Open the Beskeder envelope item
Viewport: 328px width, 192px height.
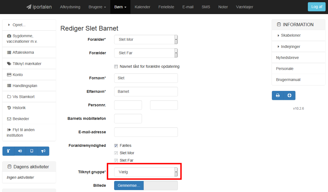pyautogui.click(x=29, y=119)
